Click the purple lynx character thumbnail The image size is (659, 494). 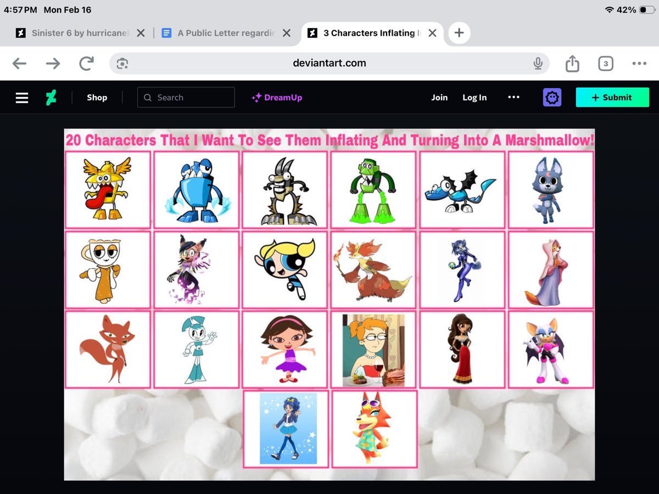click(x=197, y=270)
